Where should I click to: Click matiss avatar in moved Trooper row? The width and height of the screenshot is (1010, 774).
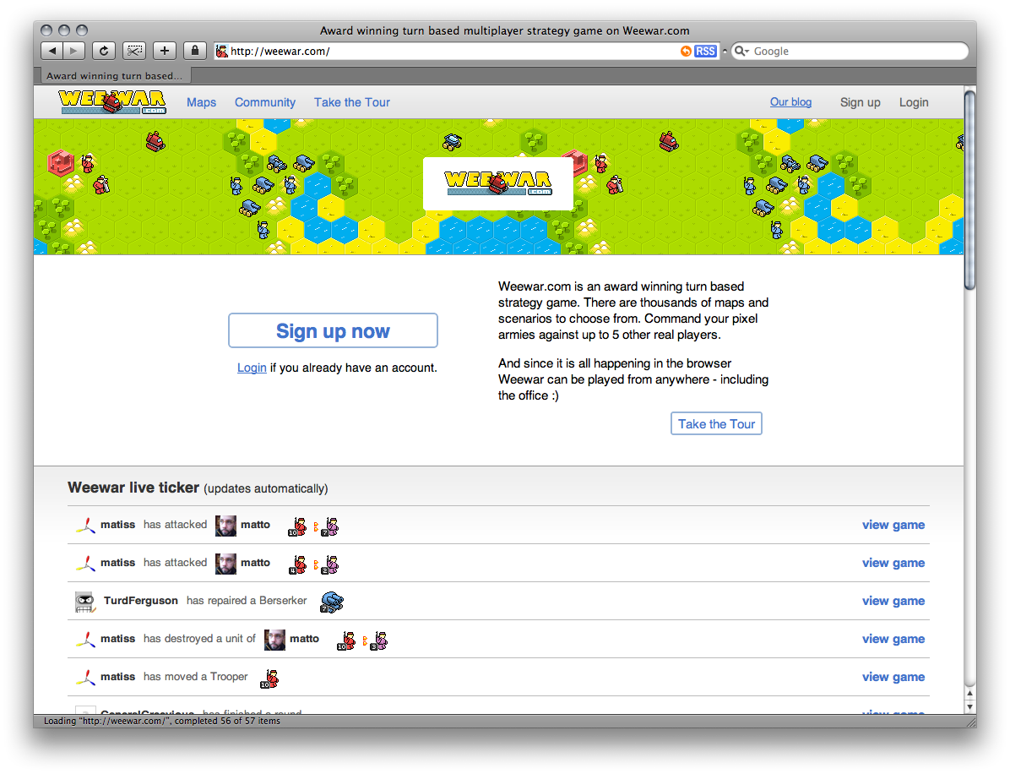(x=85, y=678)
